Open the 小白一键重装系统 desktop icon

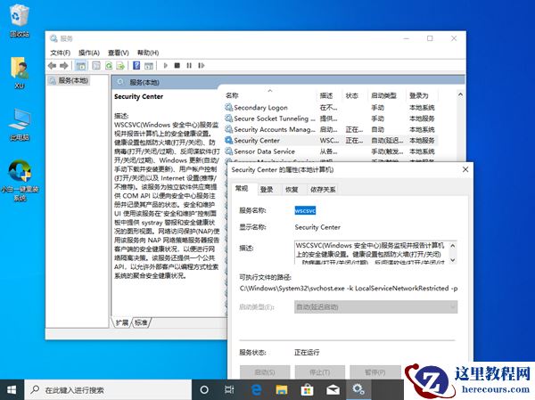pos(20,181)
